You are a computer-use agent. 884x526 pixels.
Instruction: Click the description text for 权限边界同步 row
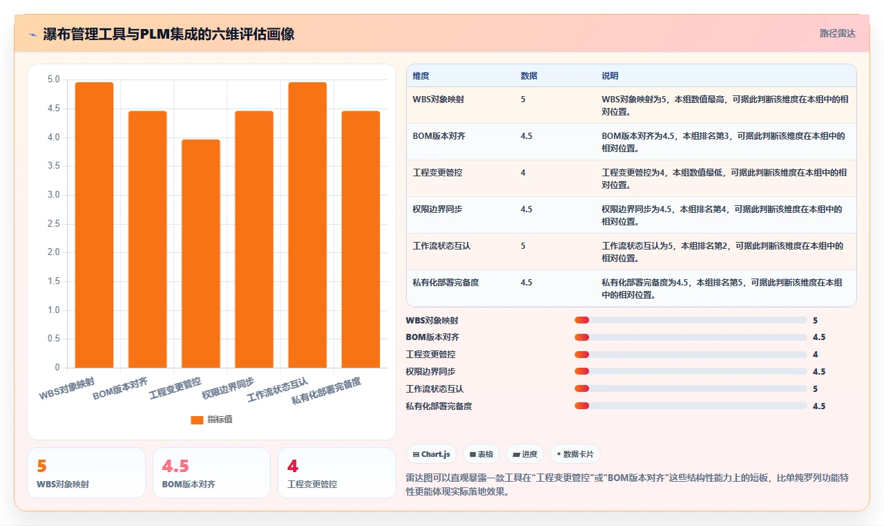(x=722, y=216)
